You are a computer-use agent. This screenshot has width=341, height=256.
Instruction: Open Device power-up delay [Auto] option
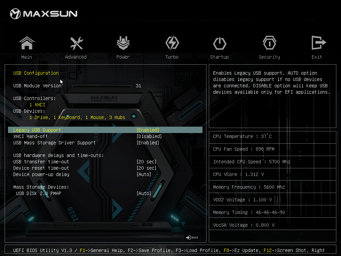pyautogui.click(x=144, y=174)
